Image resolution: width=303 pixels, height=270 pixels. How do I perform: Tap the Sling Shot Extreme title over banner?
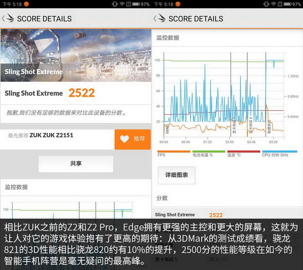click(x=34, y=72)
